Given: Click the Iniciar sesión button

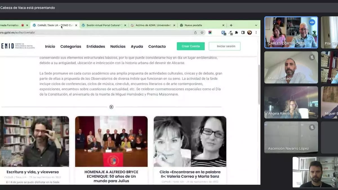Looking at the screenshot, I should (224, 46).
